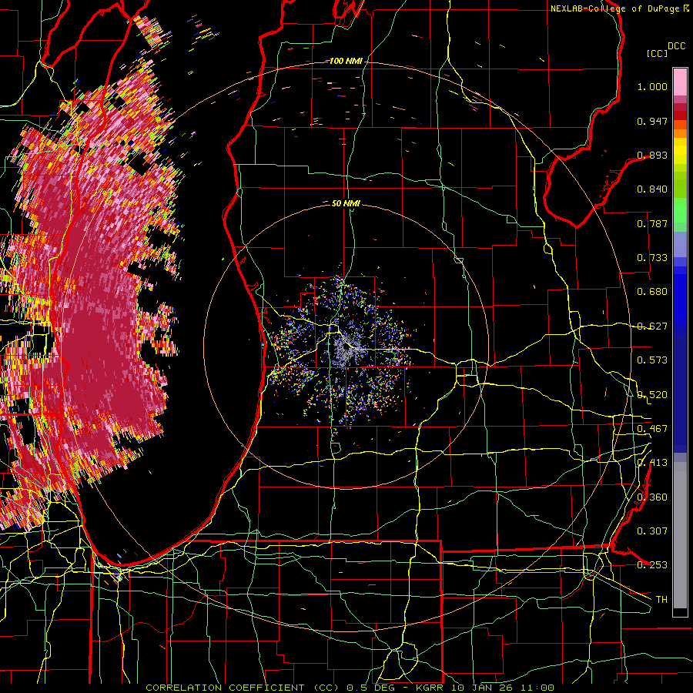
Task: Click the CORRELATION COEFFICIENT (CC) footer text
Action: pos(243,688)
